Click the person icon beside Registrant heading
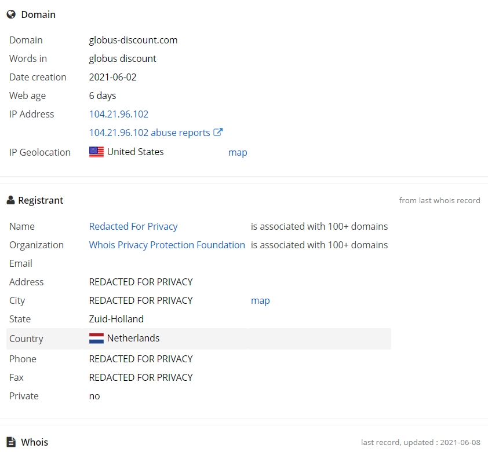 coord(10,200)
